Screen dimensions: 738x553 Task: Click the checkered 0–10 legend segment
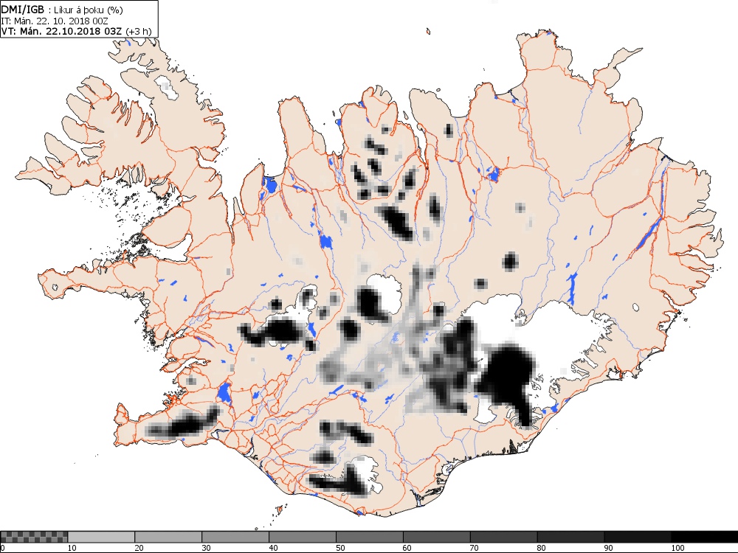click(35, 537)
